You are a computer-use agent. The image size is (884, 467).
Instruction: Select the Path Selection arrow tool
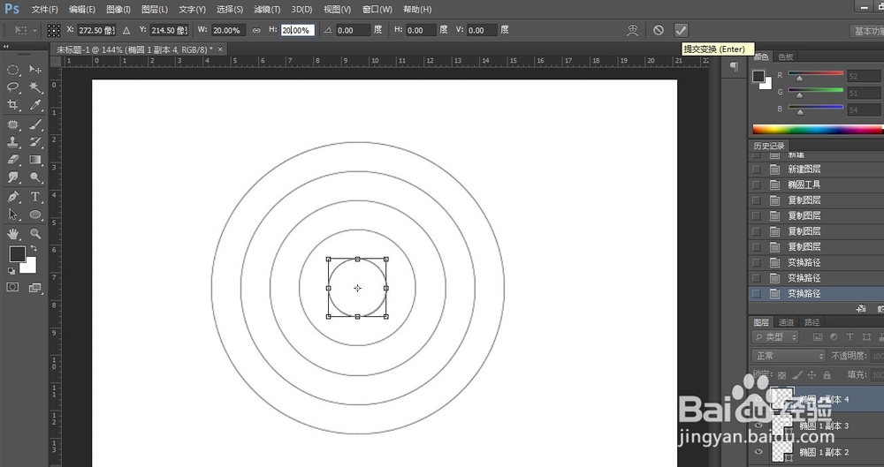pyautogui.click(x=12, y=215)
